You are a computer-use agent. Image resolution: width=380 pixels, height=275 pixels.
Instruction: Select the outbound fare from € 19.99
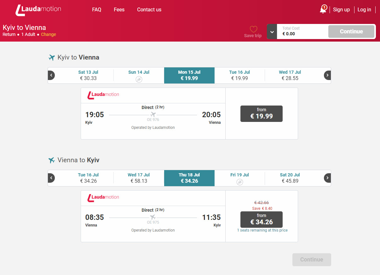coord(262,114)
